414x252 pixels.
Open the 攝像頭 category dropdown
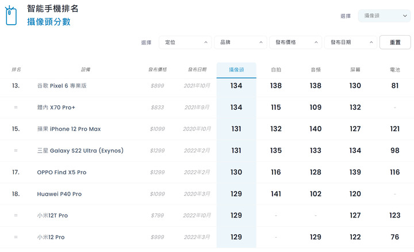point(384,16)
